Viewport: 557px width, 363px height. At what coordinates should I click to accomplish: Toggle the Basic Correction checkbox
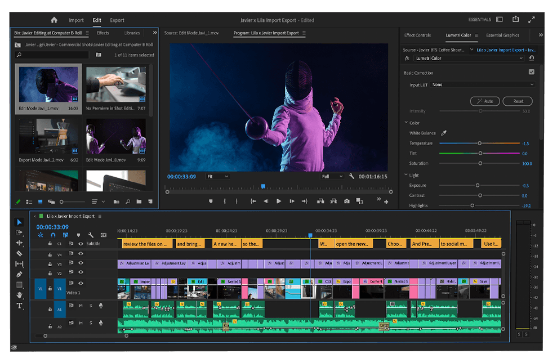[x=531, y=73]
